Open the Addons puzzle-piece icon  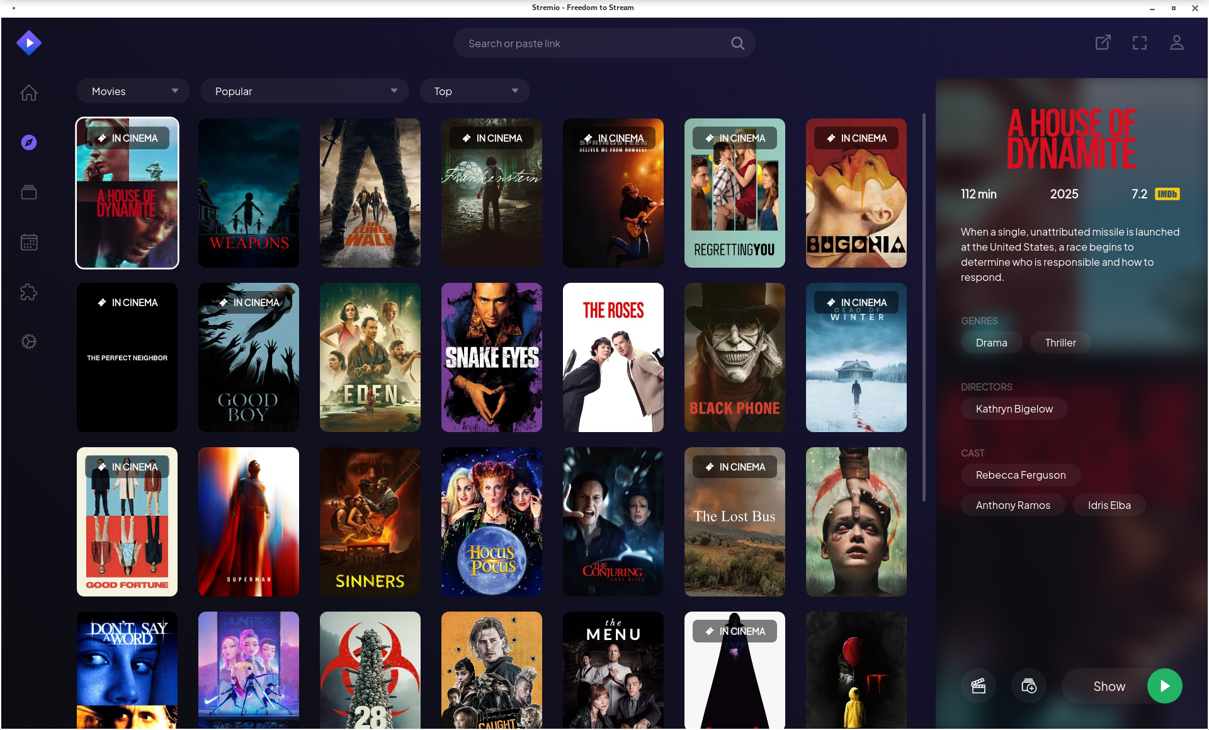point(29,292)
